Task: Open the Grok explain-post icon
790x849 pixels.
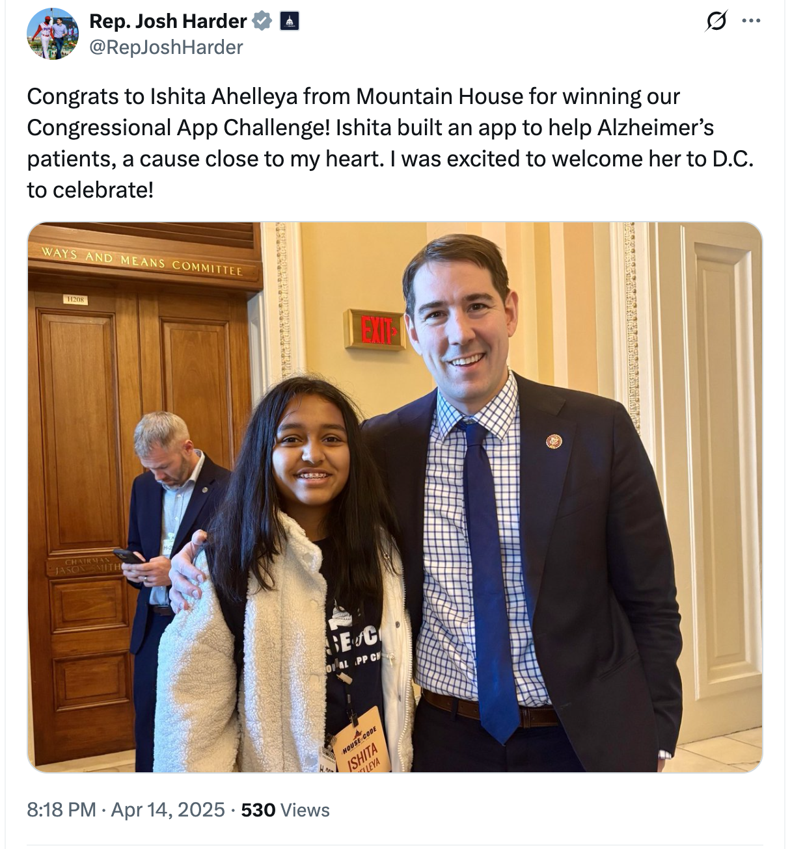Action: coord(716,21)
